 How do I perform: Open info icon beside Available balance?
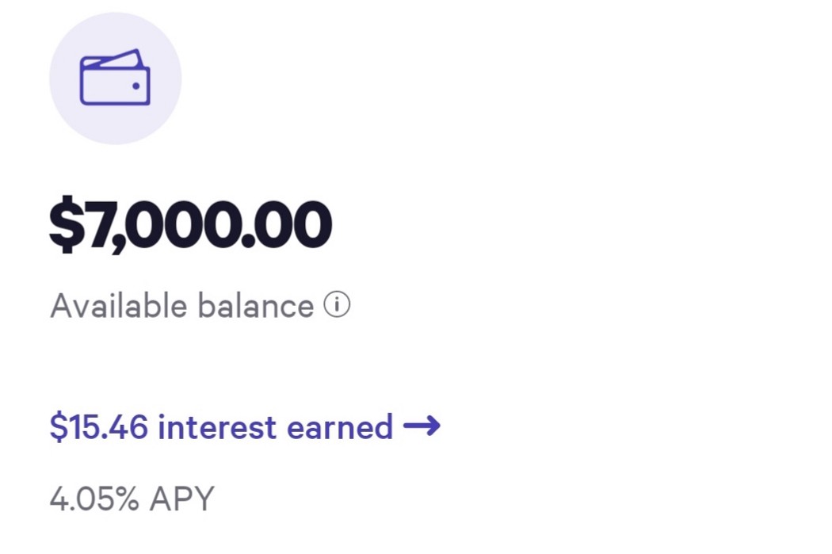[x=337, y=305]
